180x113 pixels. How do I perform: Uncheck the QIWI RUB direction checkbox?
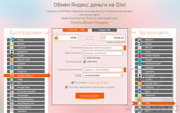coord(85,62)
